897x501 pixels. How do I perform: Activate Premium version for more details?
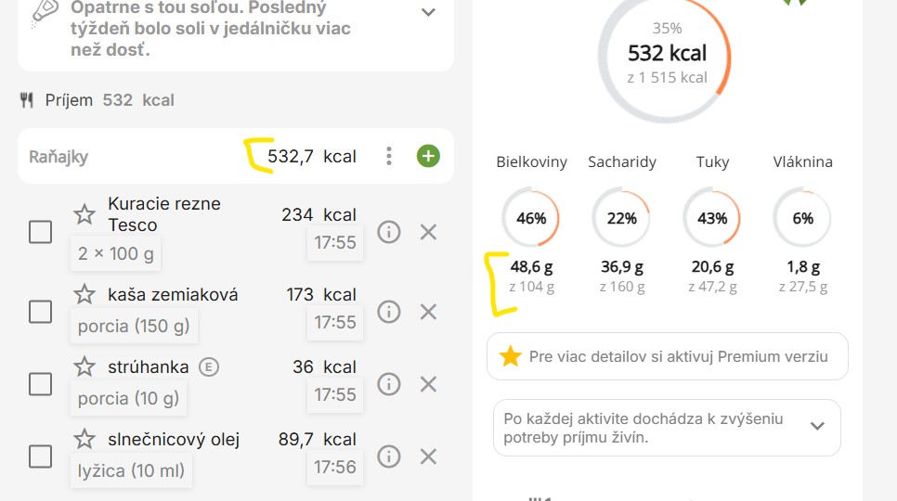point(667,356)
